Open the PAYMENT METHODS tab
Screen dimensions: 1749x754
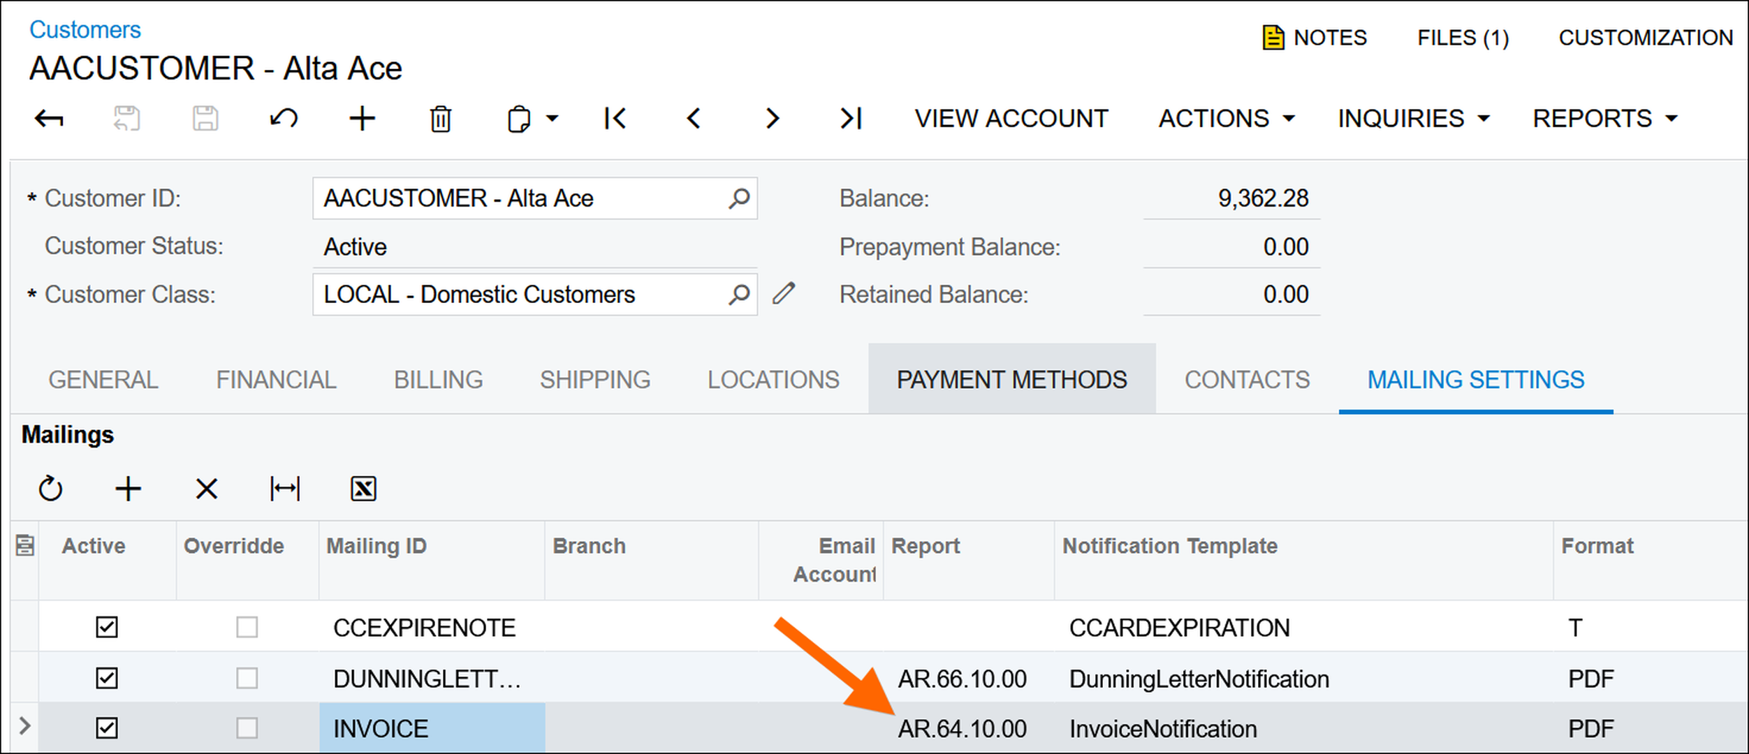click(1011, 380)
